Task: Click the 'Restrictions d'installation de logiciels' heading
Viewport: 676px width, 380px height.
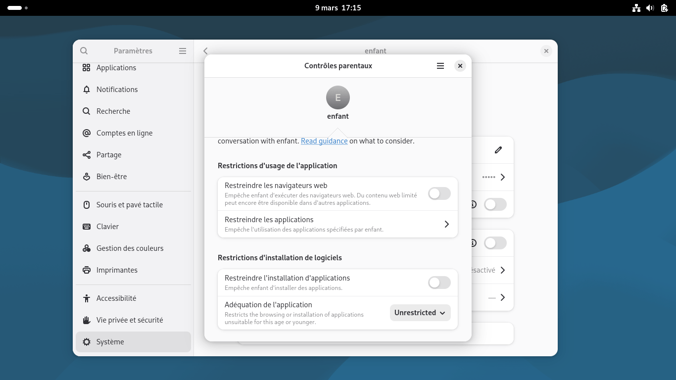Action: 280,258
